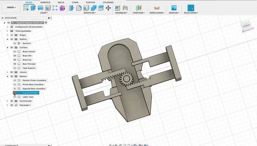This screenshot has width=257, height=146.
Task: Collapse navigator with the double arrow icon
Action: click(x=2, y=18)
